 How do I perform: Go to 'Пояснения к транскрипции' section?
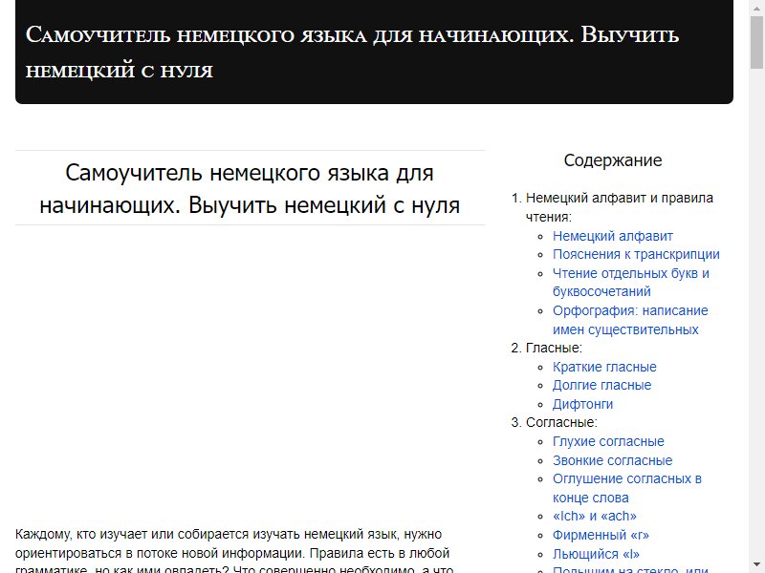[x=636, y=255]
